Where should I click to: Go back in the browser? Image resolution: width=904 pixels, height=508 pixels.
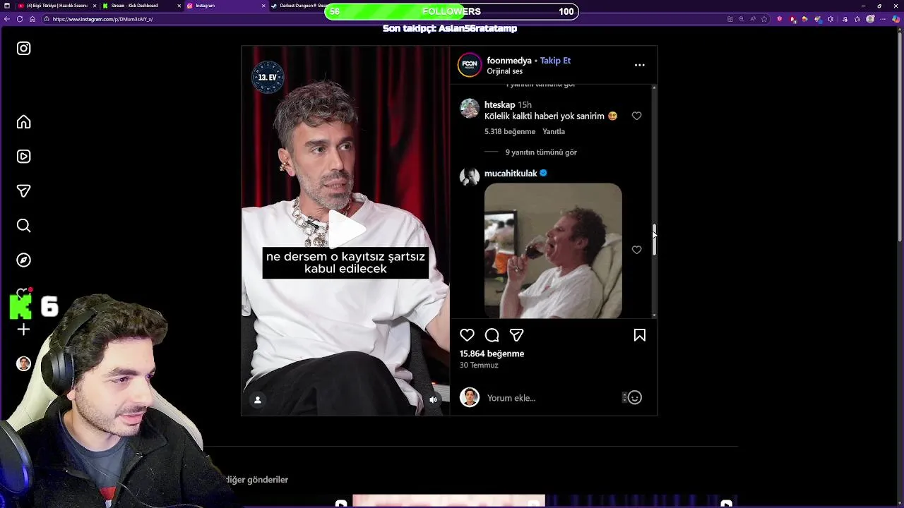tap(6, 19)
